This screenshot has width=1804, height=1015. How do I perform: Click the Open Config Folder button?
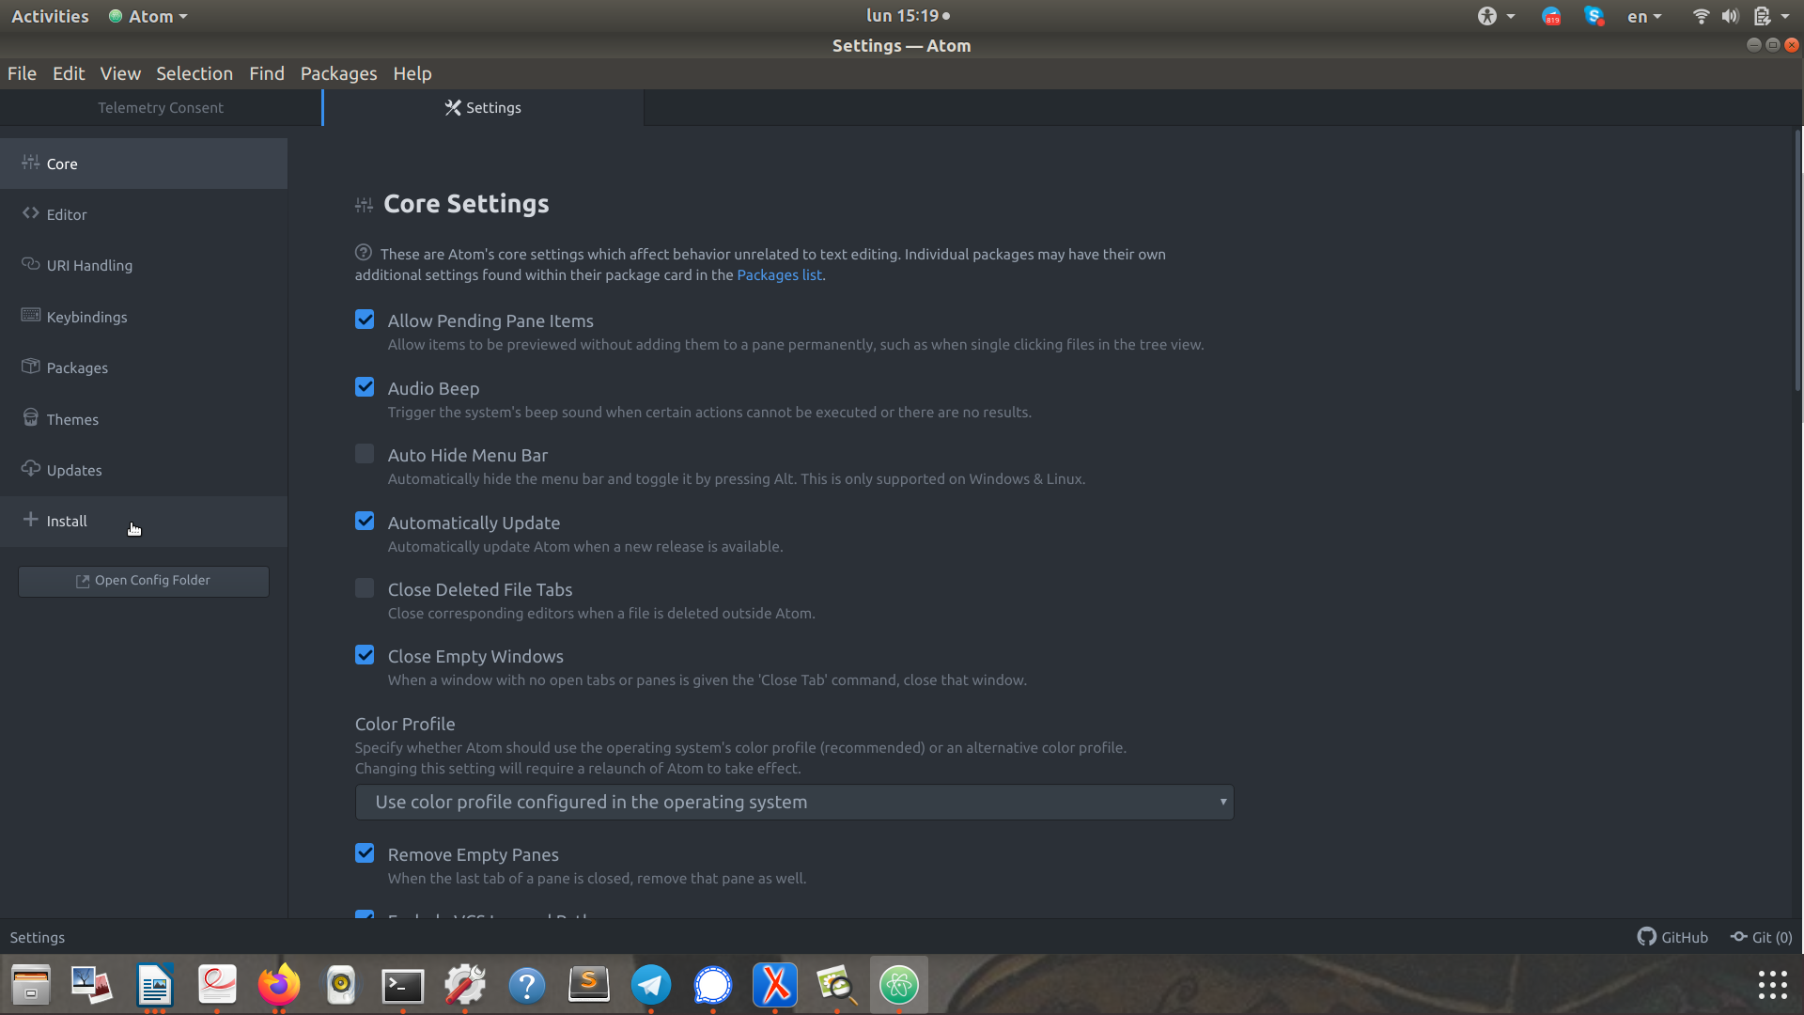click(144, 581)
